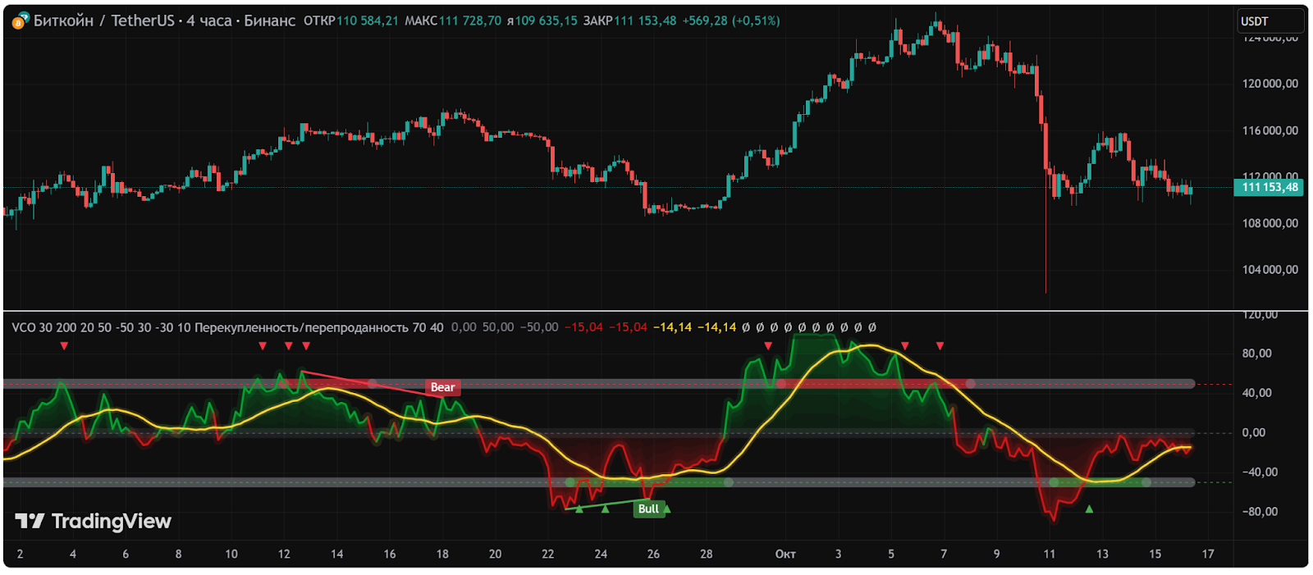Image resolution: width=1313 pixels, height=575 pixels.
Task: Click date 6 on the time axis
Action: click(126, 554)
